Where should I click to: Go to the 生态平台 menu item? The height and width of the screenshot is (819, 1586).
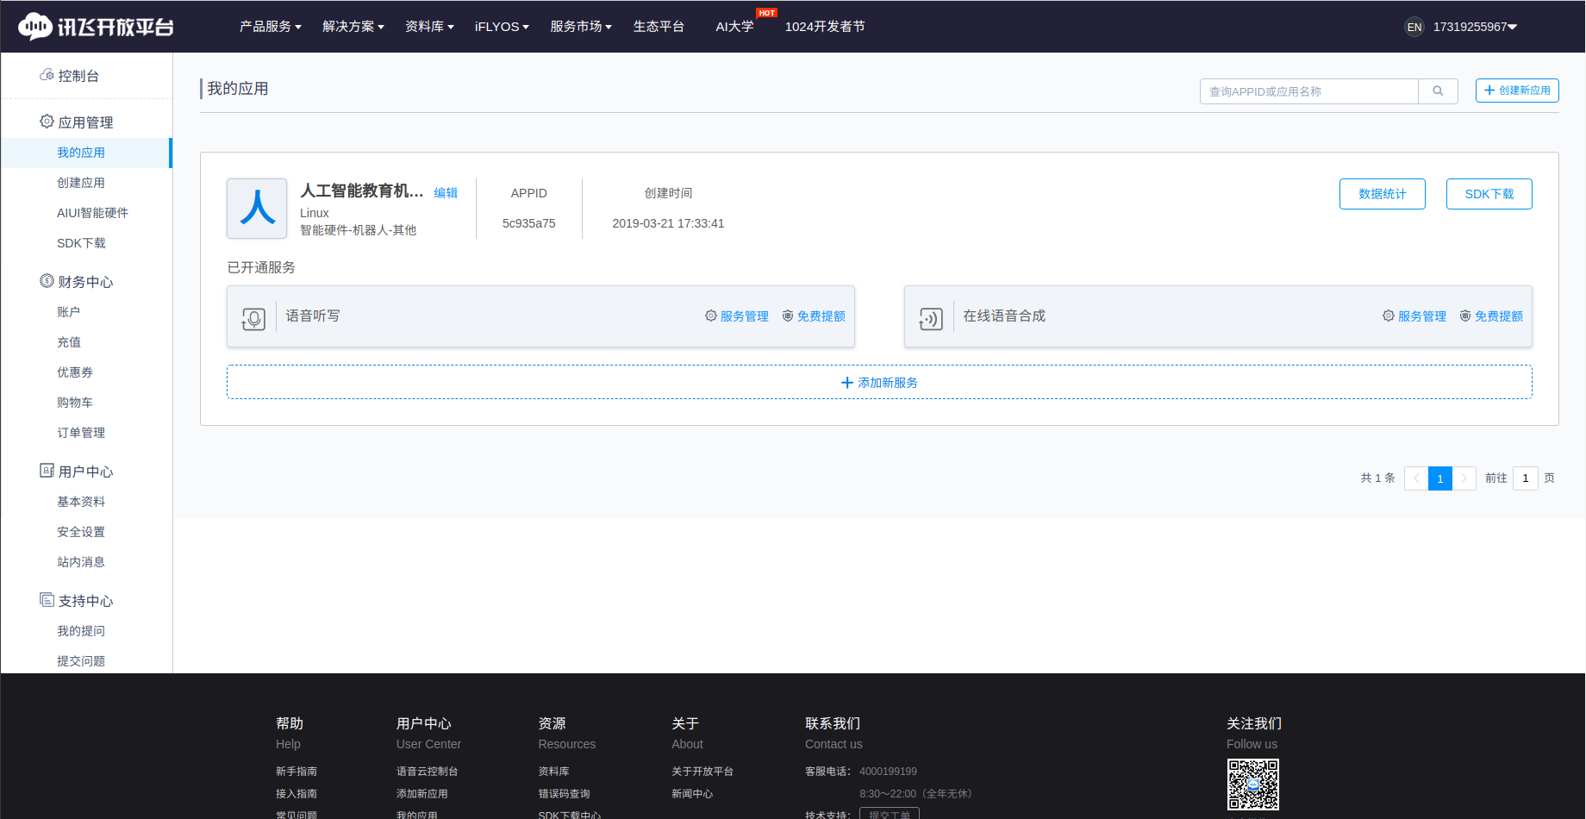point(659,27)
